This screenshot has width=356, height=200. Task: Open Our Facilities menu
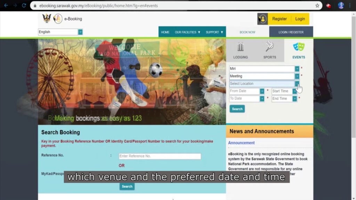pyautogui.click(x=187, y=32)
